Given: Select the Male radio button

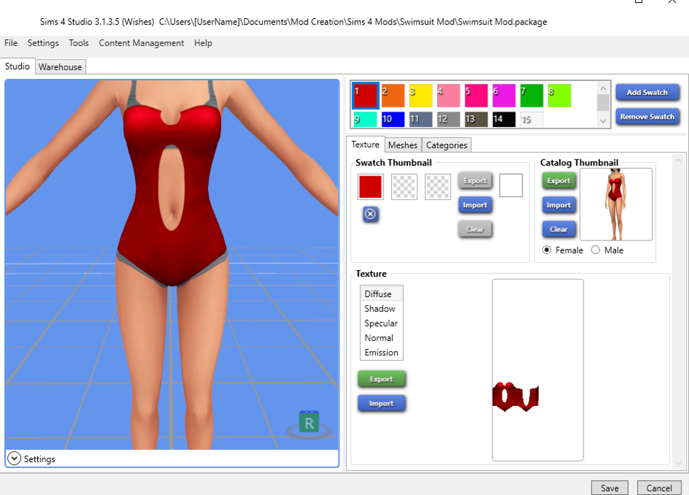Looking at the screenshot, I should pos(596,250).
